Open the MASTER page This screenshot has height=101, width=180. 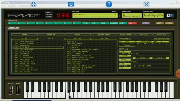[x=114, y=23]
